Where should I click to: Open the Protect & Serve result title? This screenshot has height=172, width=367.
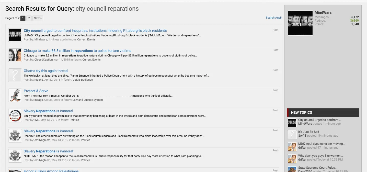(x=36, y=91)
